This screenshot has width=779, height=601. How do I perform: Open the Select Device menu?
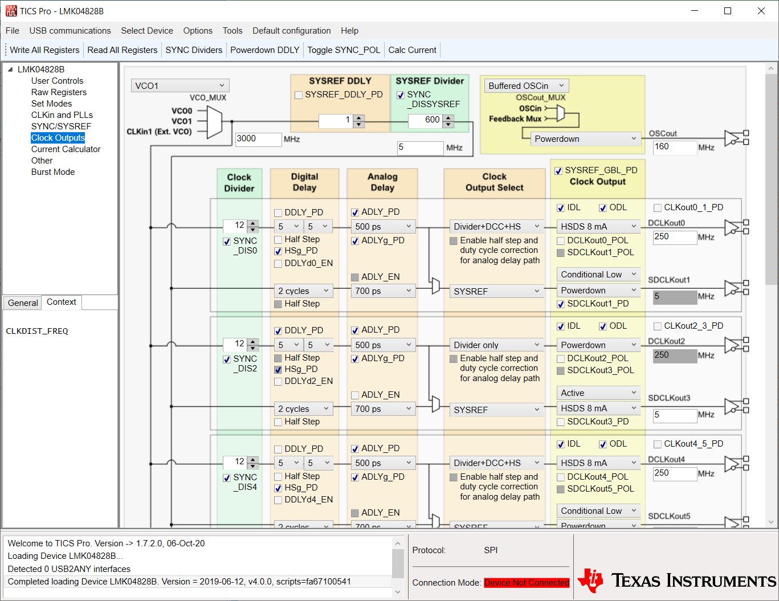tap(147, 31)
